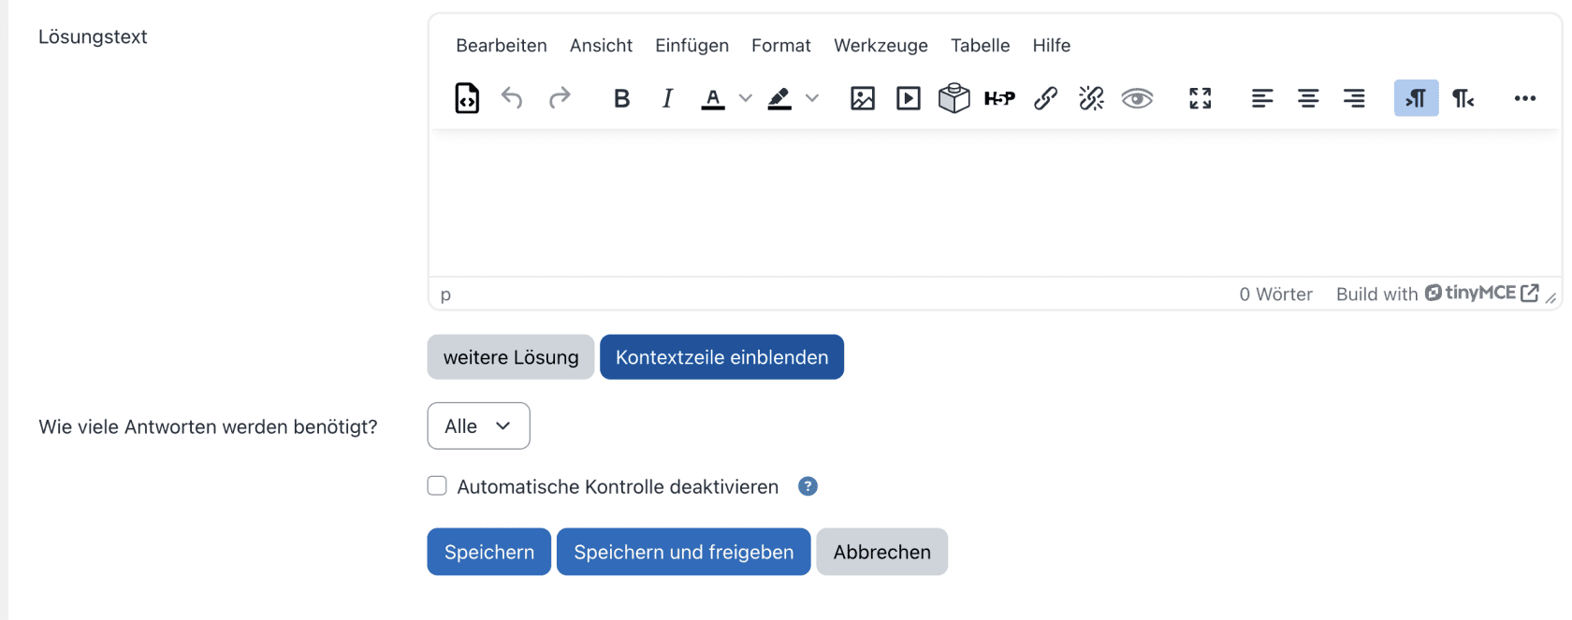This screenshot has width=1572, height=620.
Task: Remove link via the broken chain icon
Action: [1091, 98]
